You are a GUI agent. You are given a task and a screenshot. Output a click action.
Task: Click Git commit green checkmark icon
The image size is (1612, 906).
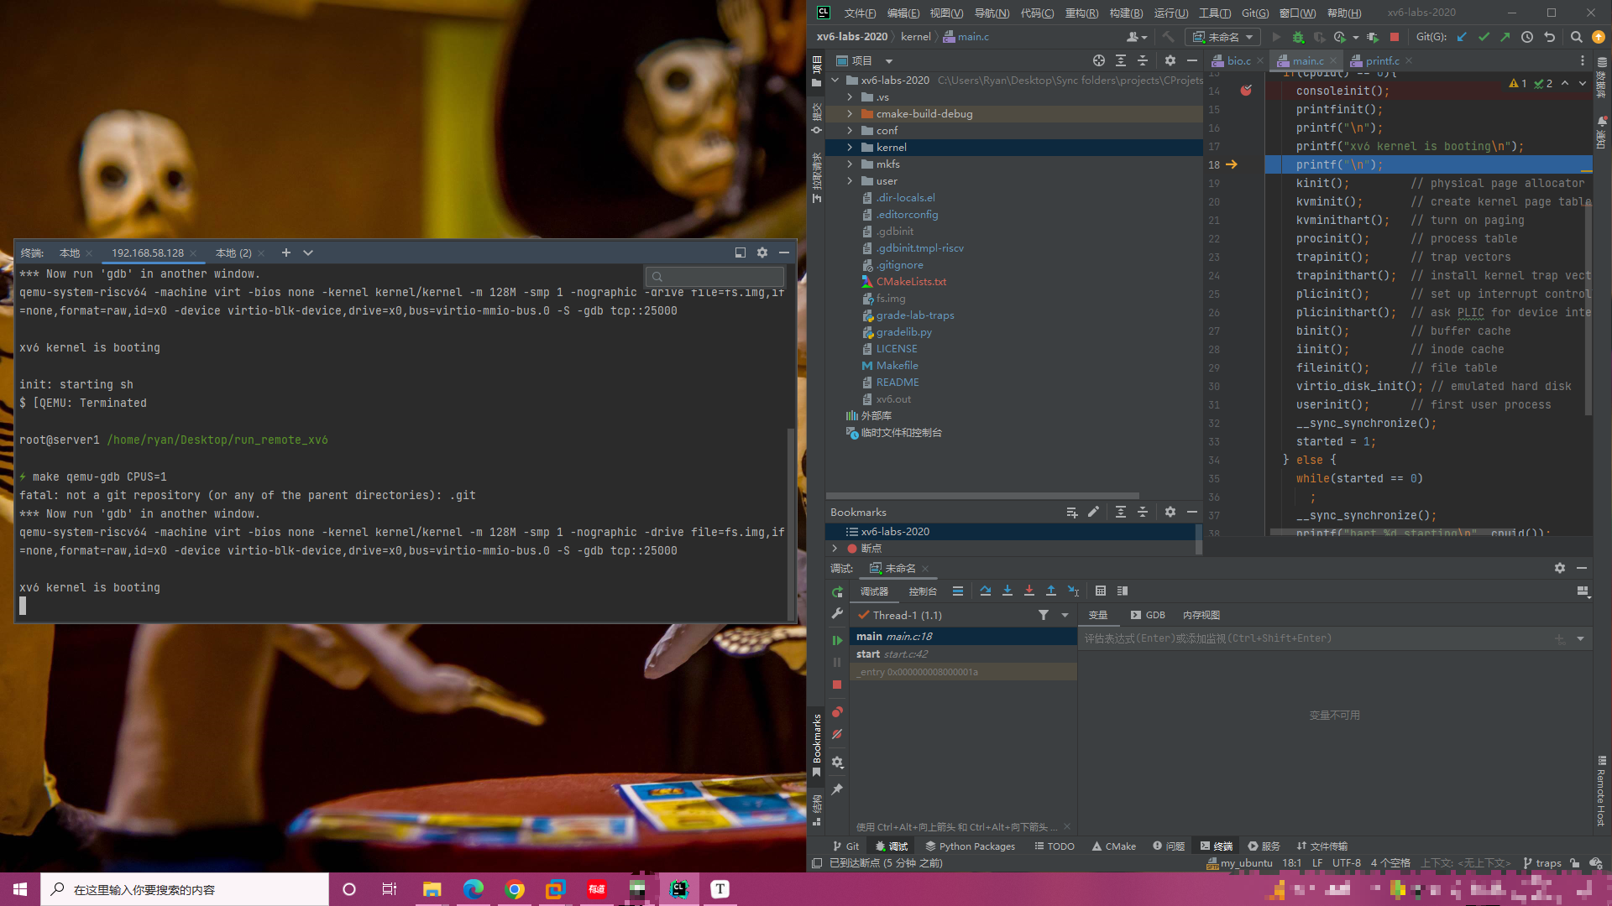click(1484, 37)
